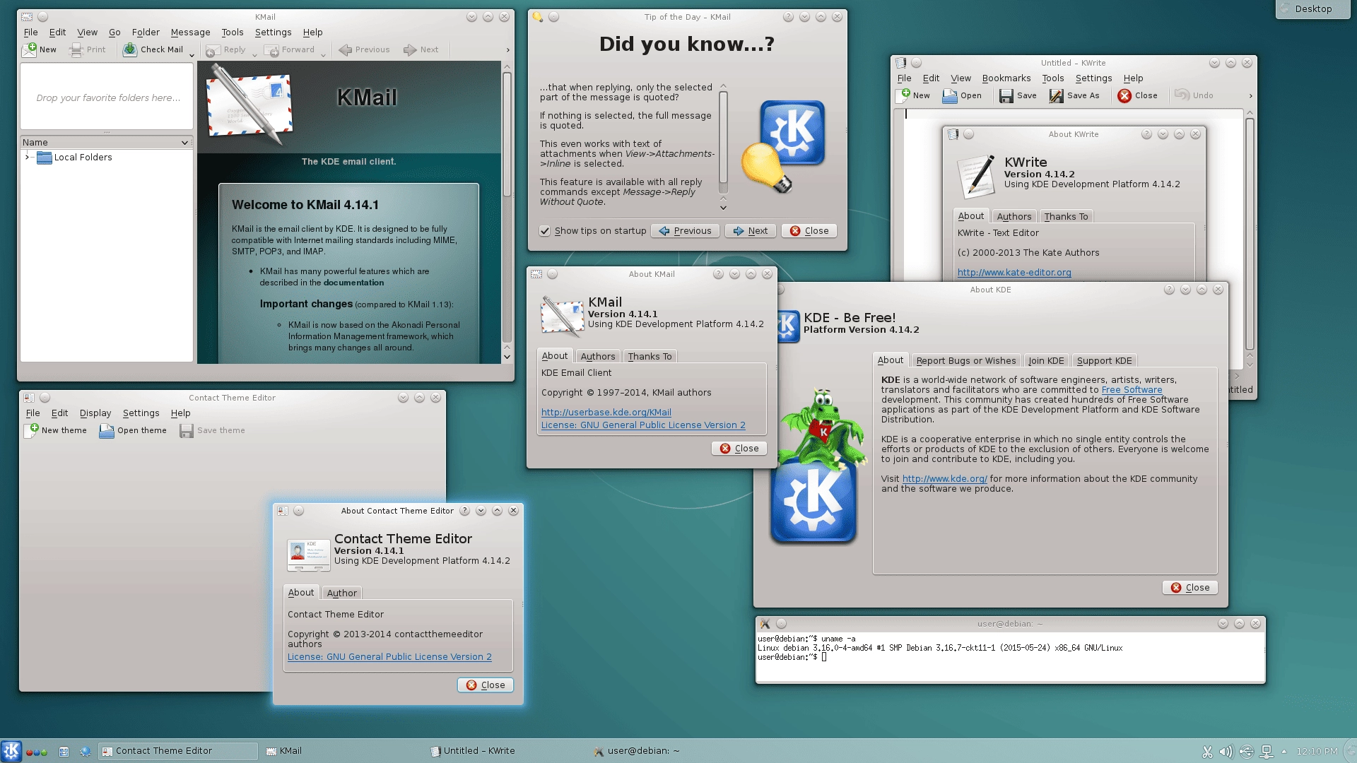Click the favorite folders drop area in KMail
Image resolution: width=1357 pixels, height=763 pixels.
click(107, 97)
